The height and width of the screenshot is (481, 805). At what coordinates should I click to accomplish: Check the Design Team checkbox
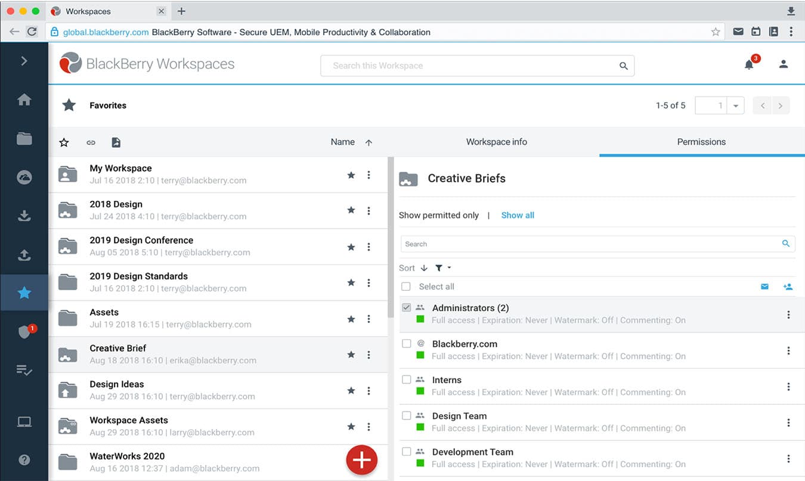point(406,415)
